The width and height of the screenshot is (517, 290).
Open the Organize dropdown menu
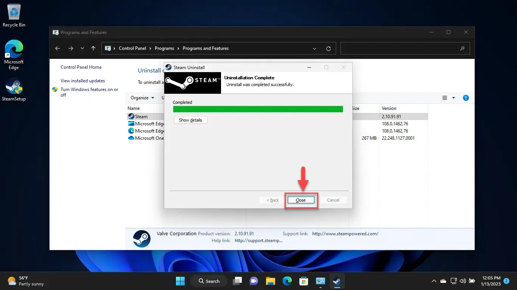pyautogui.click(x=142, y=98)
